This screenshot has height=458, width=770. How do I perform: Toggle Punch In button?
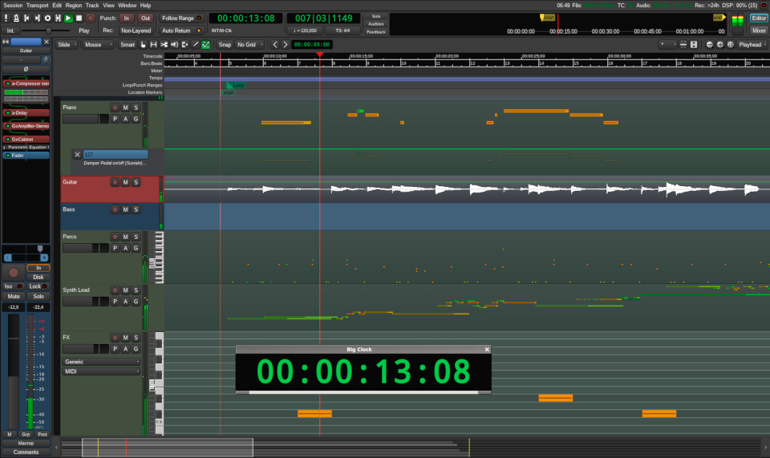[x=126, y=18]
